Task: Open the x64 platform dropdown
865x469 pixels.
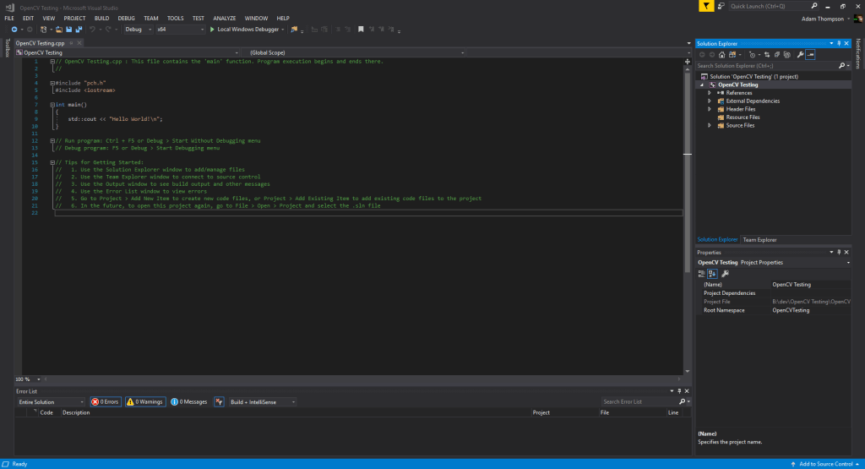Action: (x=180, y=30)
